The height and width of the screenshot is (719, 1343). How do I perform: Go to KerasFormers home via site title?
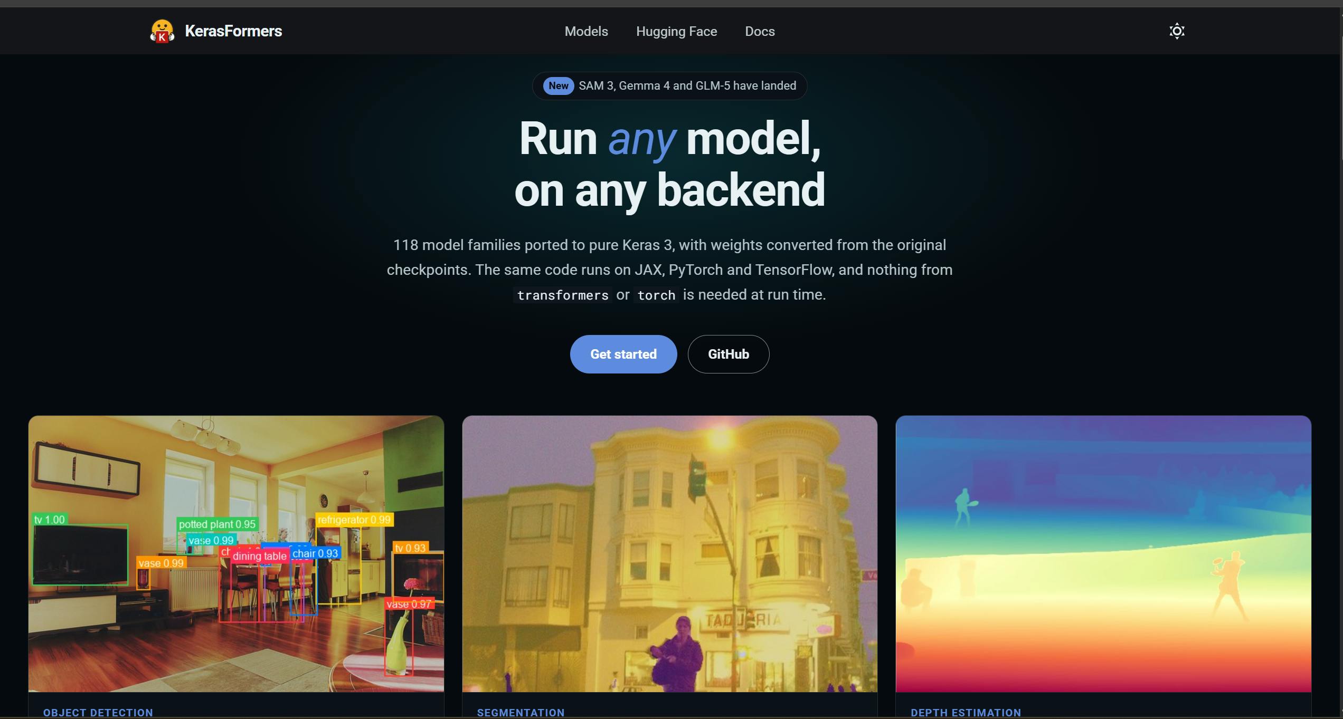233,31
